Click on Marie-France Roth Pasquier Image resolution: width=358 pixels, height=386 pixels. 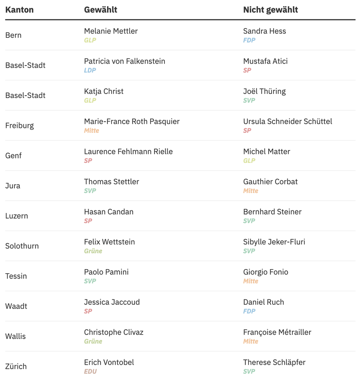pyautogui.click(x=132, y=121)
